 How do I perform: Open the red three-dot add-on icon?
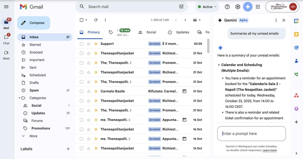point(296,95)
